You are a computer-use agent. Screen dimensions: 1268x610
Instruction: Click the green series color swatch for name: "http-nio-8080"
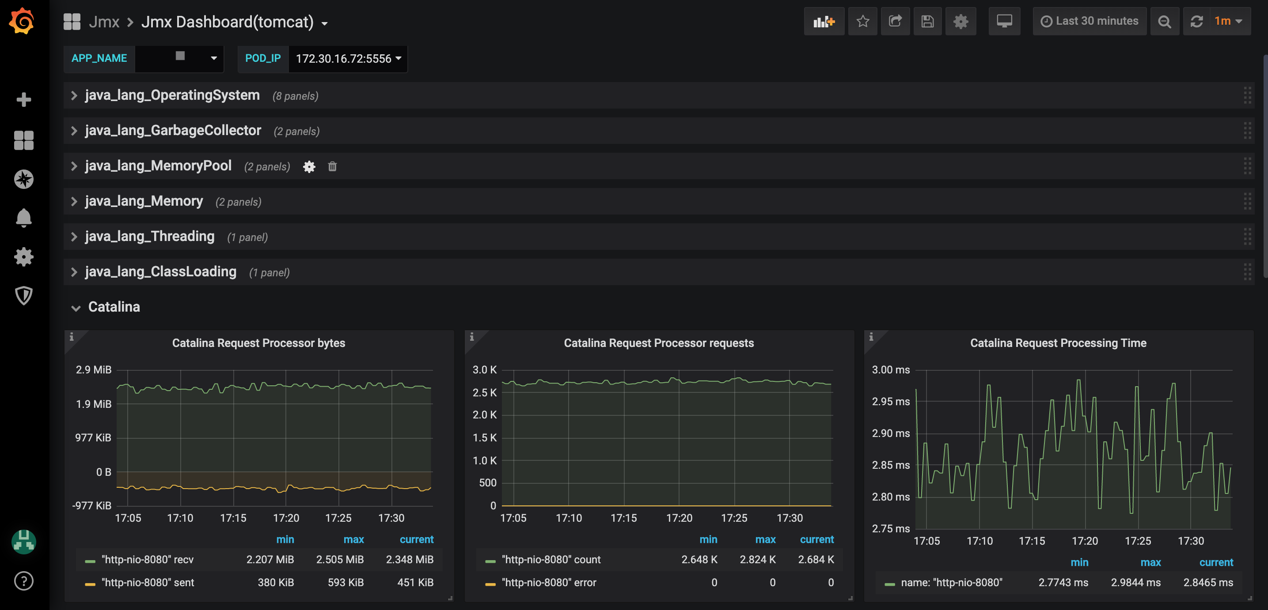(x=889, y=584)
